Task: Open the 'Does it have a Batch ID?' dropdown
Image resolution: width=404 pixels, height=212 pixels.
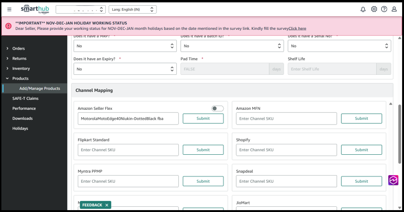Action: tap(232, 46)
